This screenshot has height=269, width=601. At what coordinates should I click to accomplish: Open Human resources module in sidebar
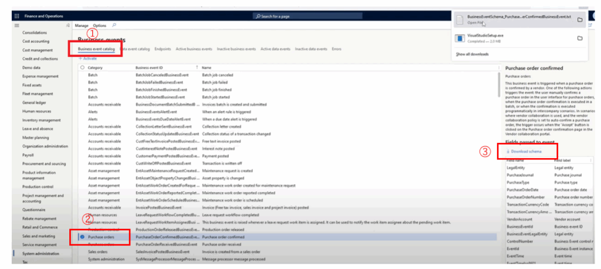(36, 111)
